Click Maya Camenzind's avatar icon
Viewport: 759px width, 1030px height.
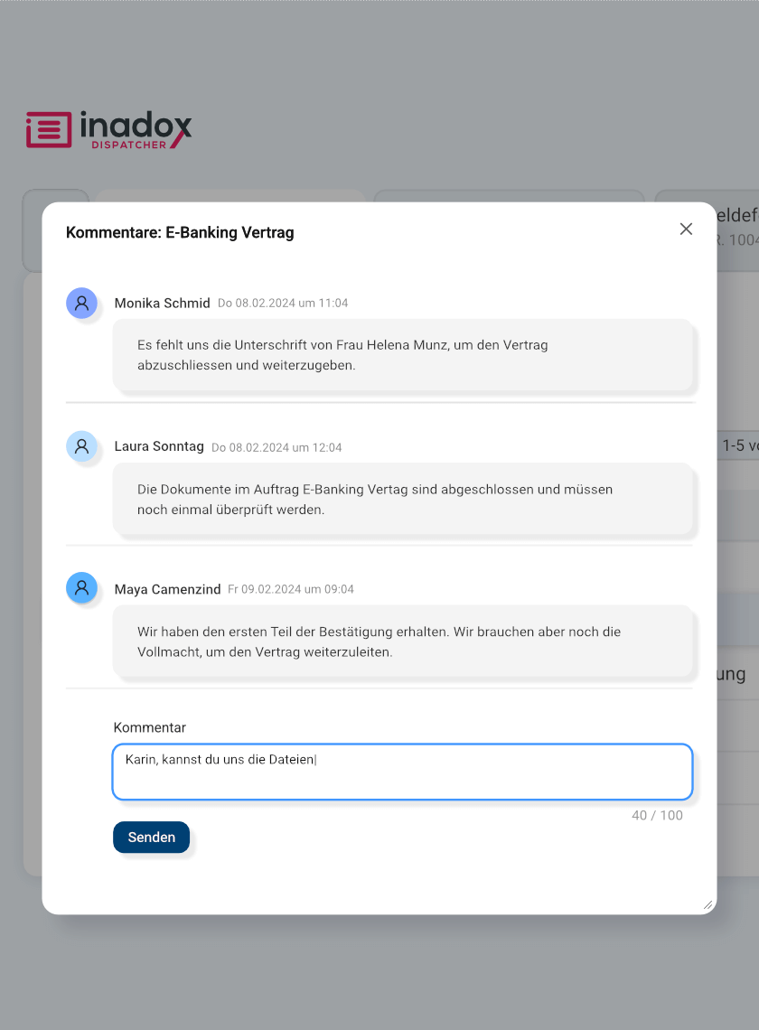(81, 588)
